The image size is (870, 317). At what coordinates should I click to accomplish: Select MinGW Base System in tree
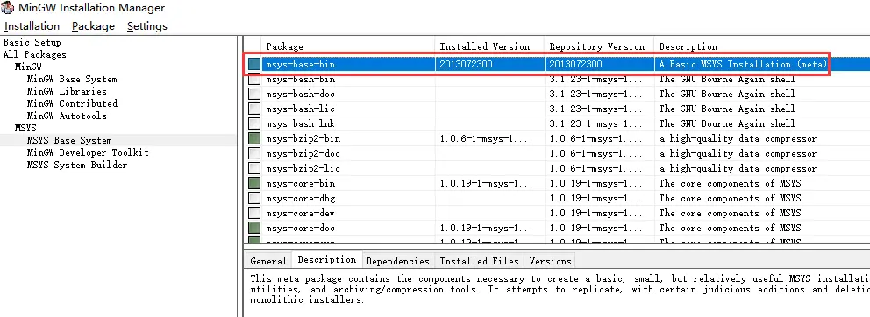[72, 79]
